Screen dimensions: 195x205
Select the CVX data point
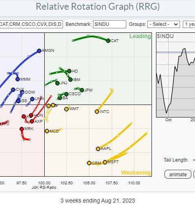(13, 90)
